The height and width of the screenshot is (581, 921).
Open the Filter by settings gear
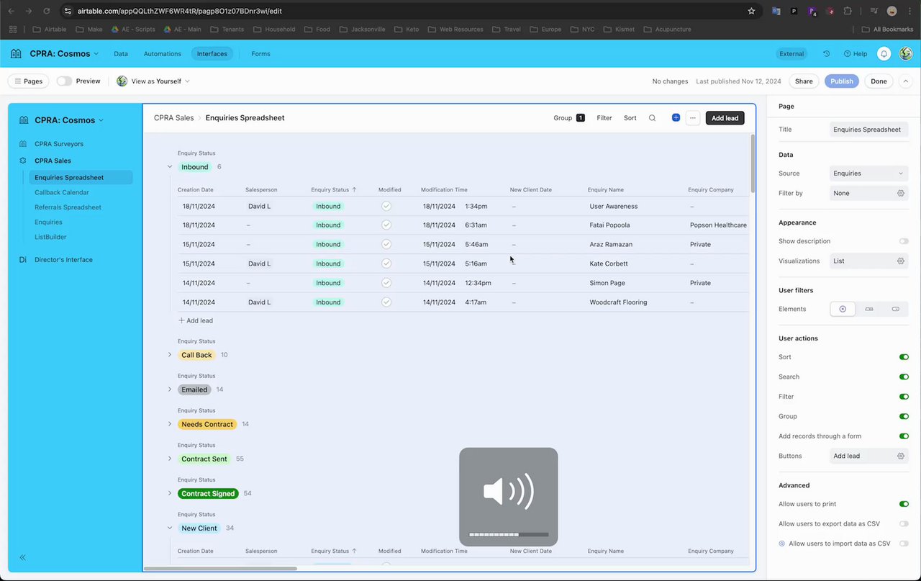[900, 193]
